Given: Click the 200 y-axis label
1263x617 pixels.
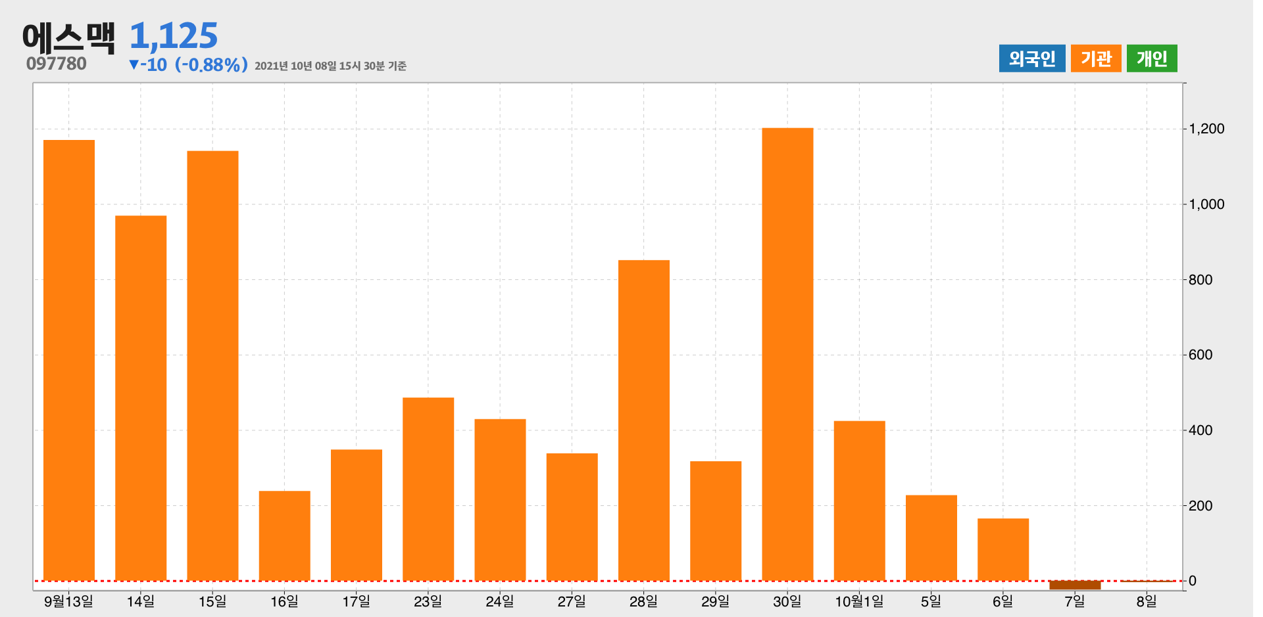Looking at the screenshot, I should point(1201,506).
